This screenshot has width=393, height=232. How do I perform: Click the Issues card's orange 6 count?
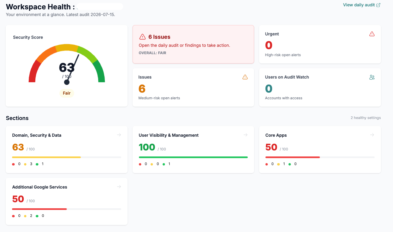click(x=142, y=89)
